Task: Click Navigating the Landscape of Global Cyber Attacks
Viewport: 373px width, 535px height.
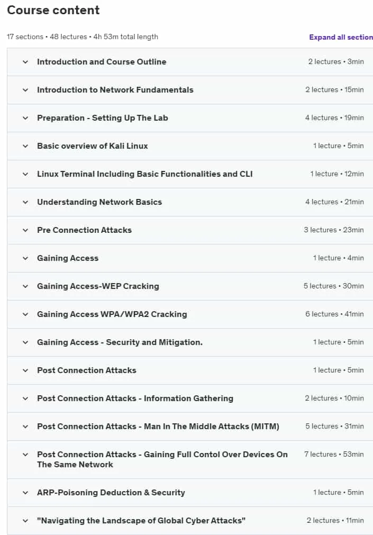Action: 141,520
